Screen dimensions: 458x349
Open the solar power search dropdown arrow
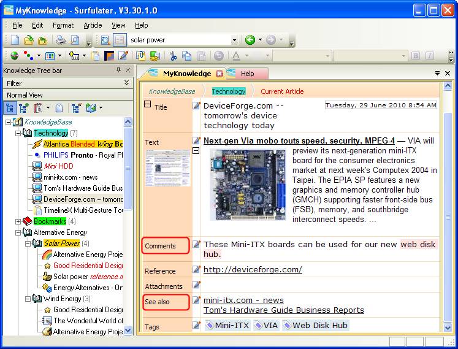[234, 40]
